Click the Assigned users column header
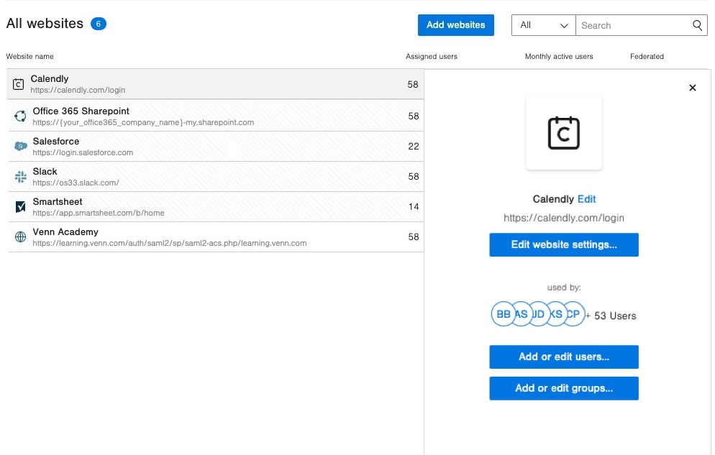 tap(432, 57)
